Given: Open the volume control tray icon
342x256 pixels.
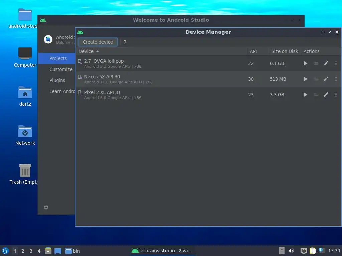Looking at the screenshot, I should point(291,251).
